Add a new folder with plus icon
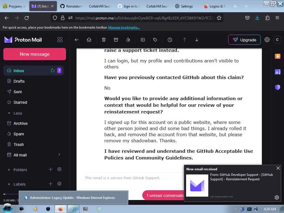Viewport: 284px width, 213px height. (x=51, y=169)
